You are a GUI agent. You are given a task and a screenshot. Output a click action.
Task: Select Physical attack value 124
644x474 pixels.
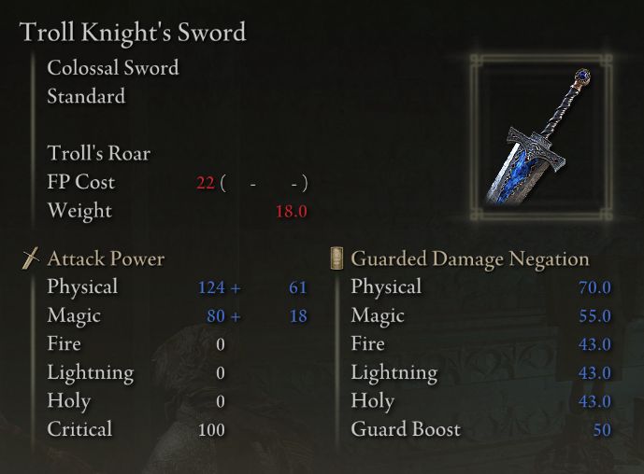(211, 287)
